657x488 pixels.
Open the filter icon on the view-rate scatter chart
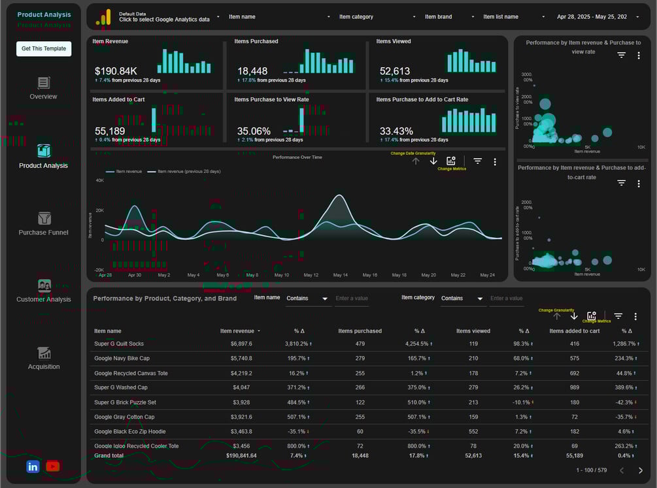(x=622, y=56)
